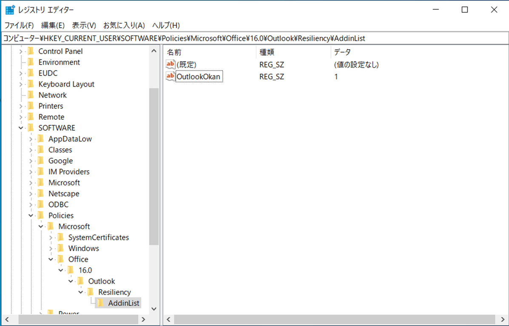Screen dimensions: 509x326
Task: Expand the Google tree node
Action: pyautogui.click(x=31, y=161)
